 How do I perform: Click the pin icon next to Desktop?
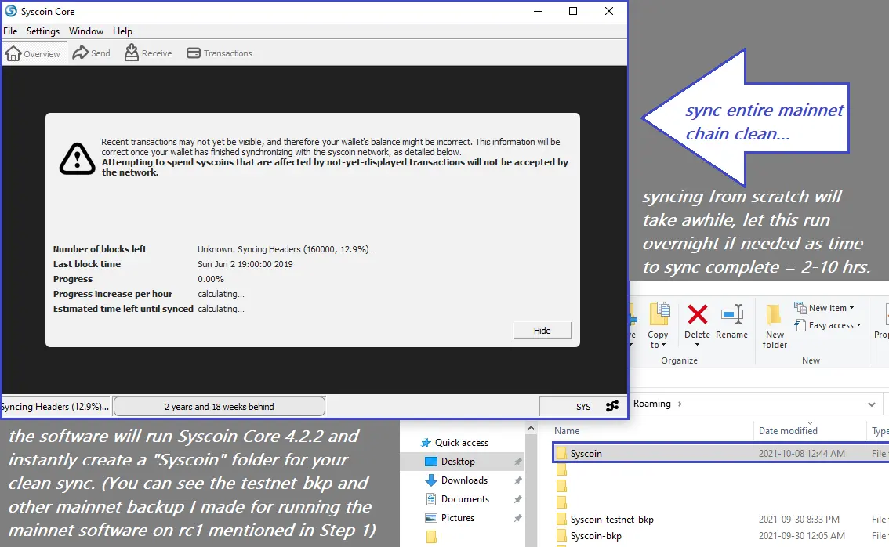click(517, 462)
